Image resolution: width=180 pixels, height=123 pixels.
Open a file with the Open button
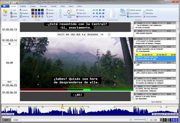click(x=5, y=13)
